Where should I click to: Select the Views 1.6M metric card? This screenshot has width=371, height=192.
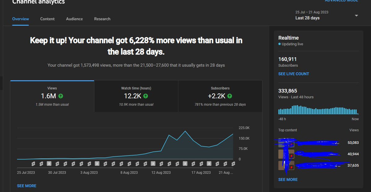[x=52, y=96]
